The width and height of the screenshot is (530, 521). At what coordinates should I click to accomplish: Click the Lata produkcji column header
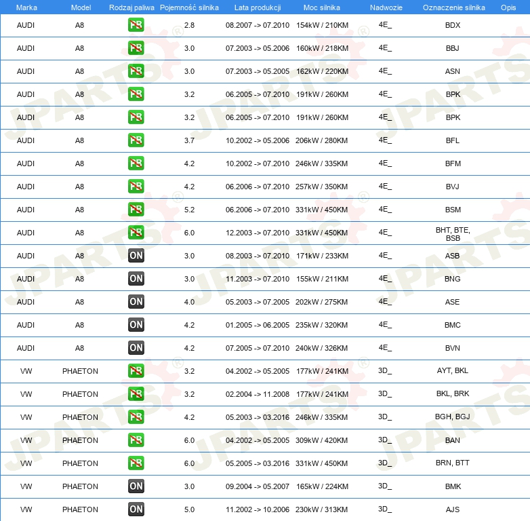(x=258, y=7)
